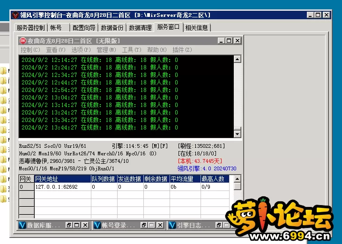Click the 翎风引擎控制台 title bar V logo icon
342x244 pixels.
click(x=15, y=15)
